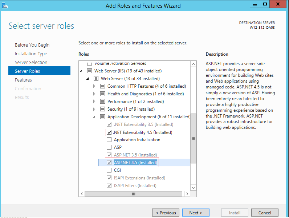Toggle .NET Extensibility 4.5 checkbox
Screen dimensions: 289x218
(109, 132)
